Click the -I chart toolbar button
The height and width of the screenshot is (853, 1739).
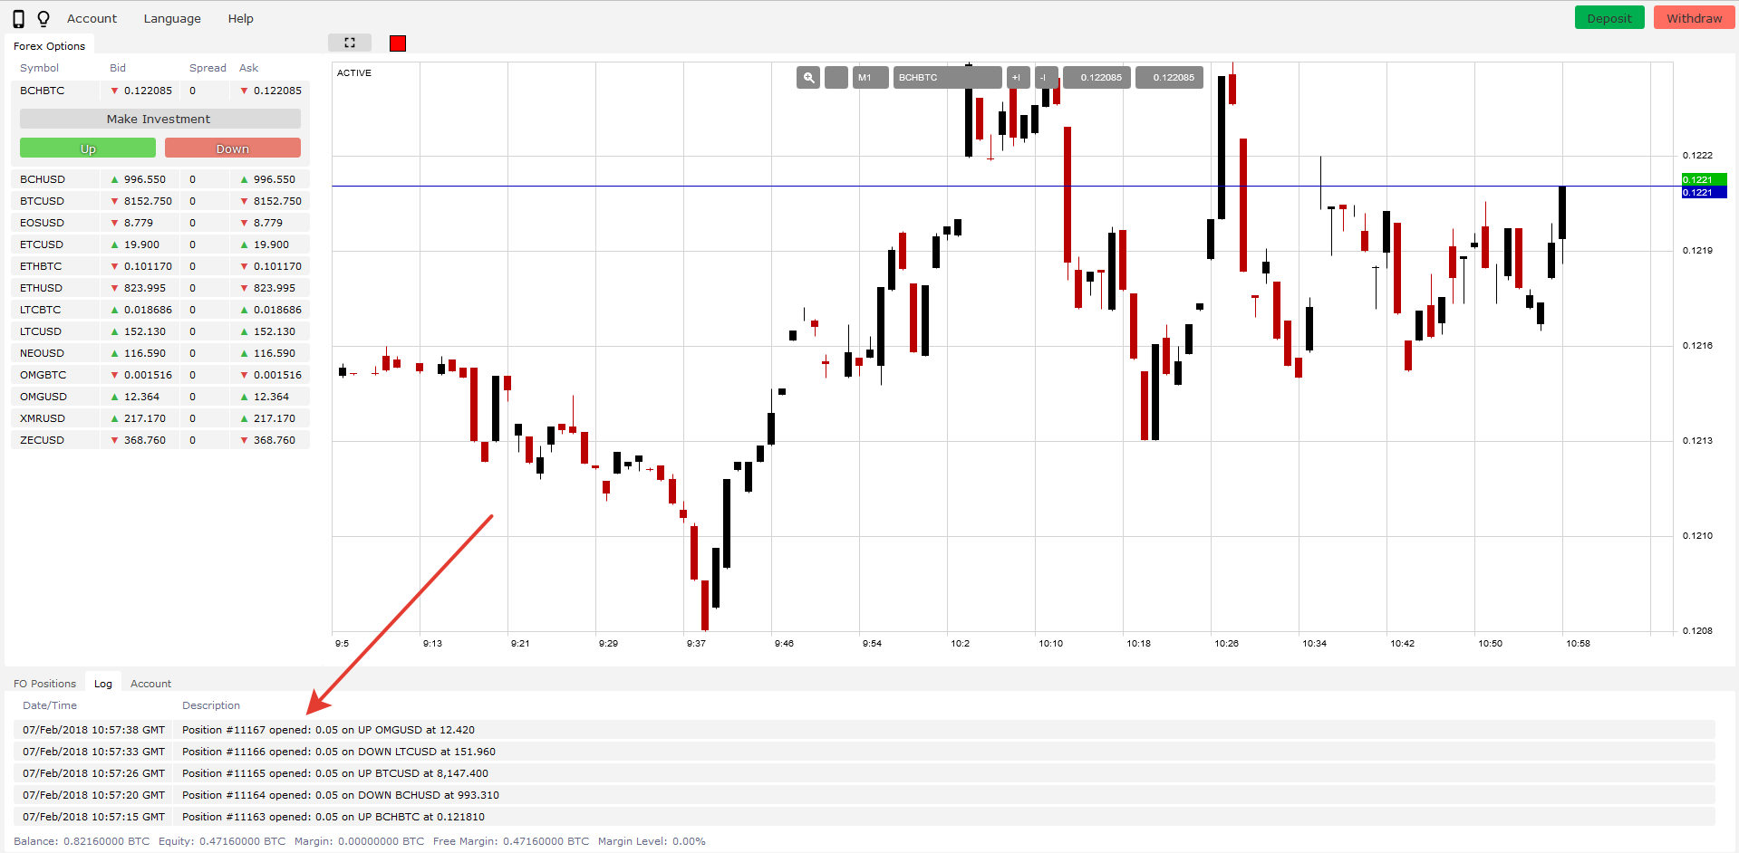pos(1045,78)
